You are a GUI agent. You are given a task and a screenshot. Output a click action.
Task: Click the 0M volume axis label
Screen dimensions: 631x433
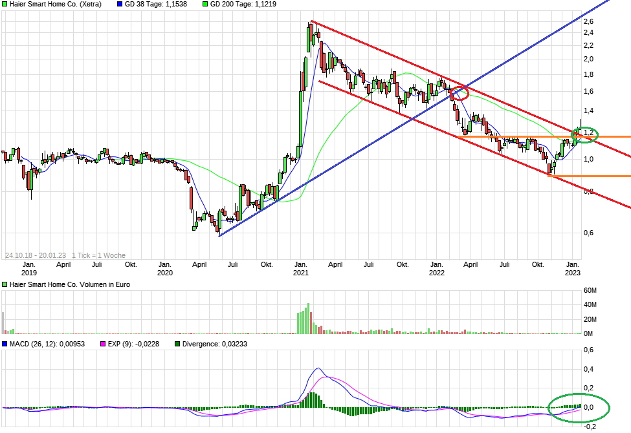[x=588, y=333]
